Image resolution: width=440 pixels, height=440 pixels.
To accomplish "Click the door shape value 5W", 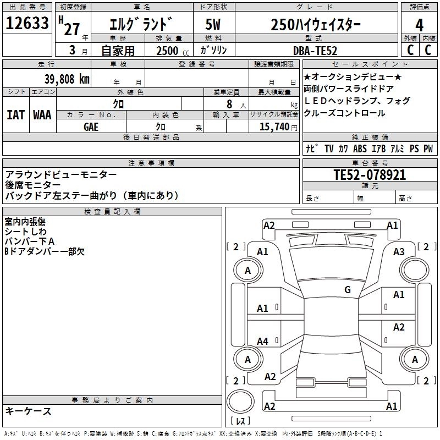I will click(x=213, y=24).
